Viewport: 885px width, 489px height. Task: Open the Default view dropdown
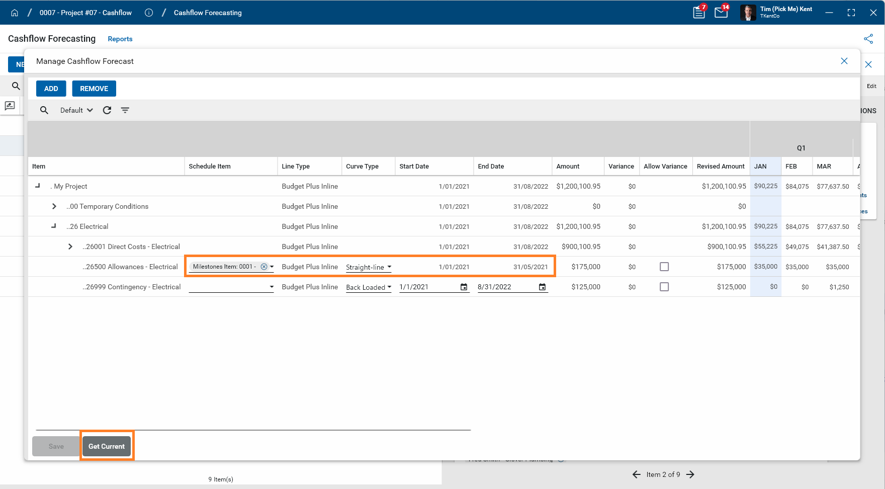click(76, 110)
